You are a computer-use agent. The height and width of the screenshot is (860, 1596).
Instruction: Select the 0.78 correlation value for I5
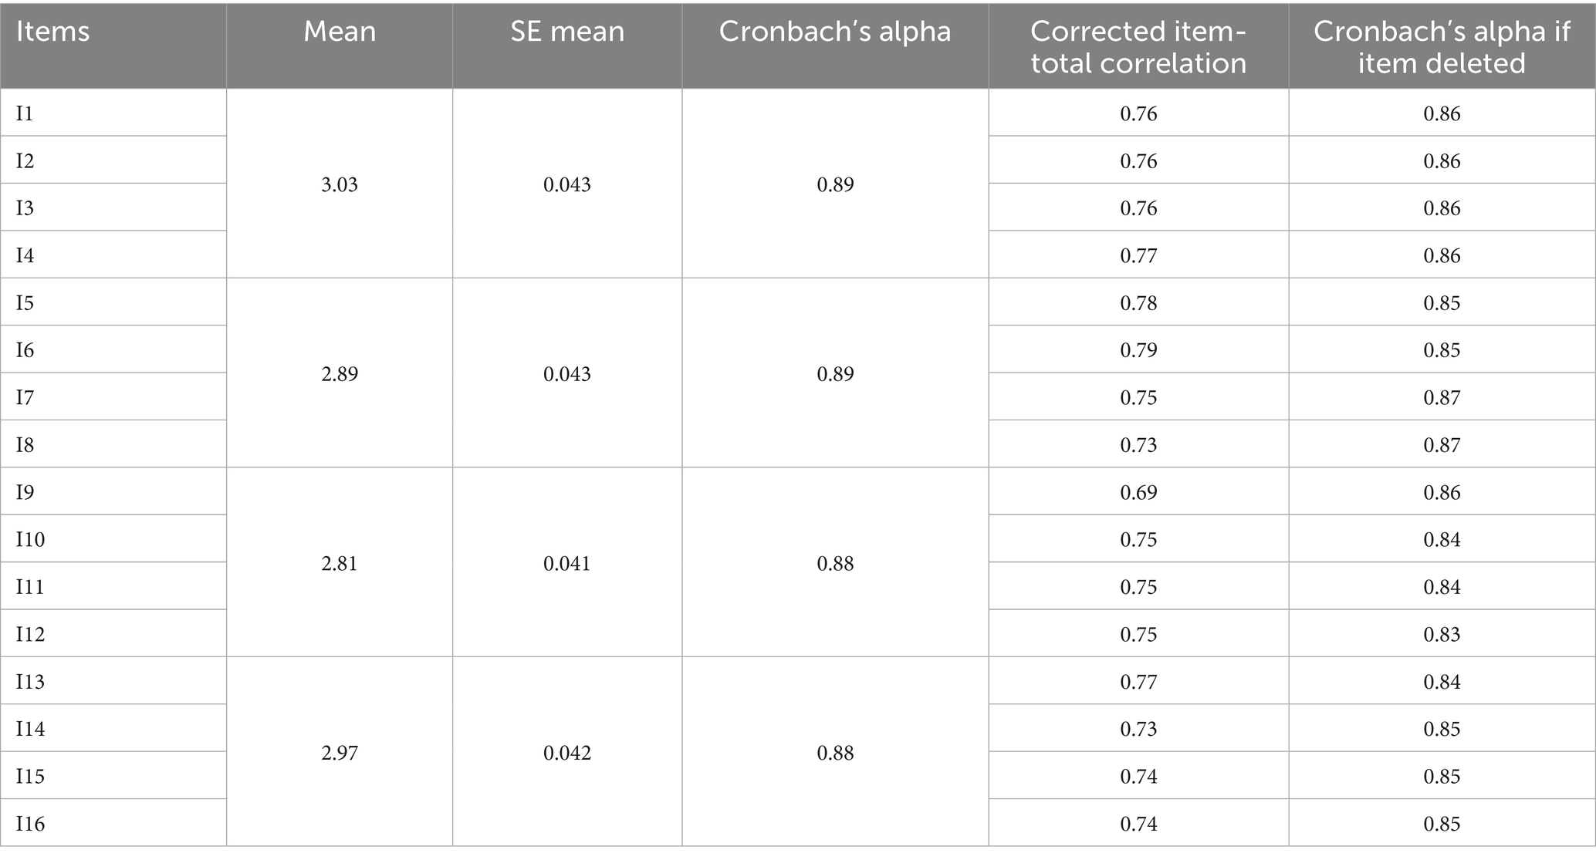pos(1138,302)
